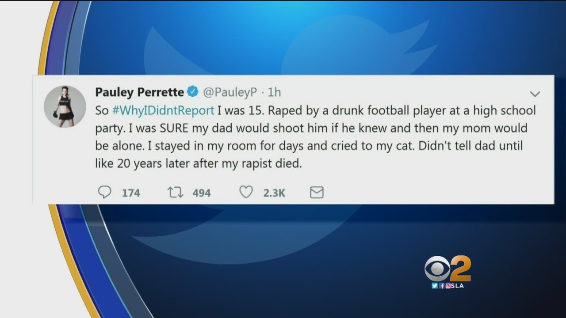Click the reply speech bubble icon
Screen dimensions: 566x318
(104, 192)
